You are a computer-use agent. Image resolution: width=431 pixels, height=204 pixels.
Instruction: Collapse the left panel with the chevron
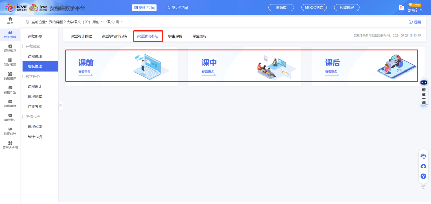61,105
